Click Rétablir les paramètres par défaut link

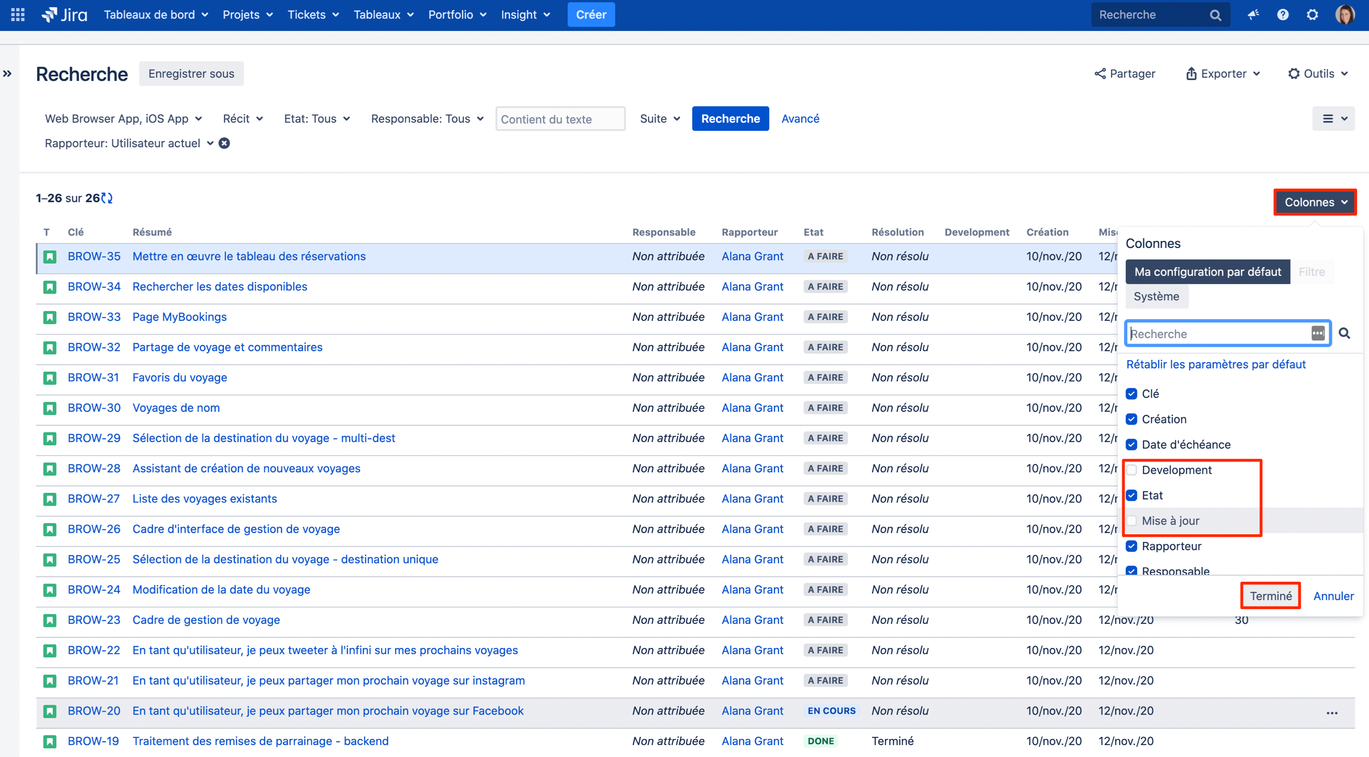[x=1216, y=364]
